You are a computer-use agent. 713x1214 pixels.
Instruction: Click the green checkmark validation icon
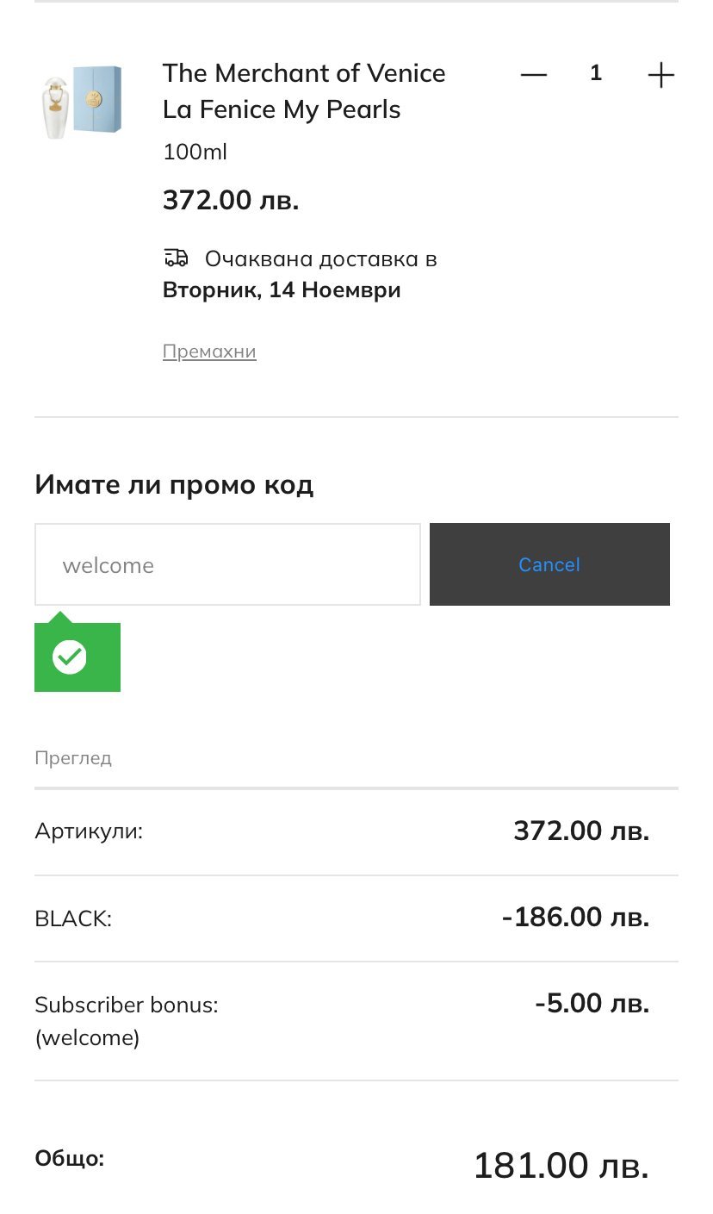pyautogui.click(x=70, y=657)
